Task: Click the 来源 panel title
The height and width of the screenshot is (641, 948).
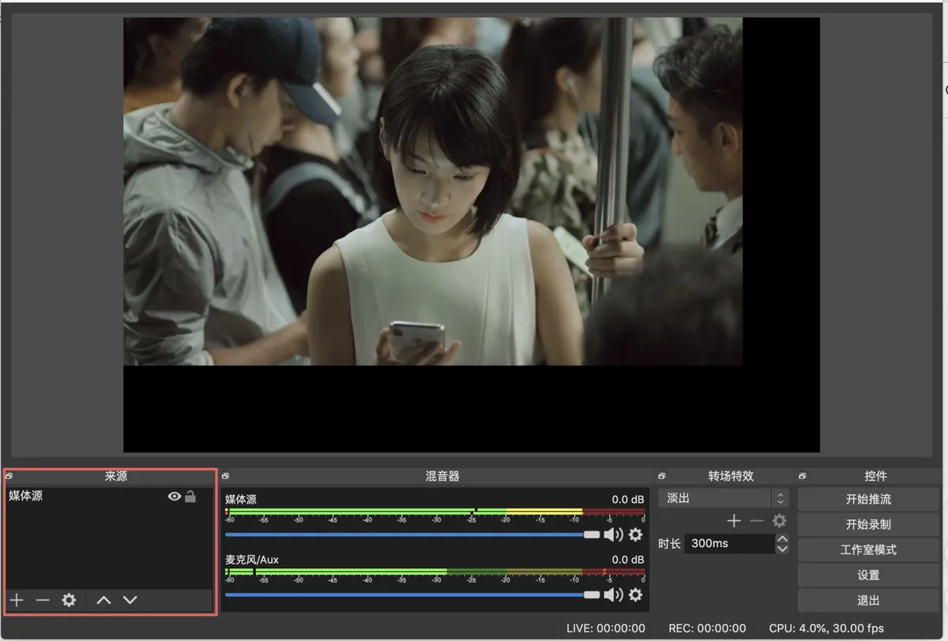Action: (116, 476)
